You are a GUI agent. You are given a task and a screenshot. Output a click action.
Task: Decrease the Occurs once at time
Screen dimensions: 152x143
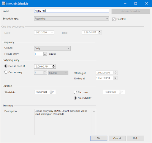click(x=54, y=67)
